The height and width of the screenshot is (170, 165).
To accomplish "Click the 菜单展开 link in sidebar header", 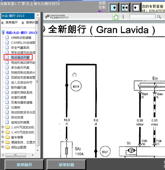I will (x=12, y=22).
